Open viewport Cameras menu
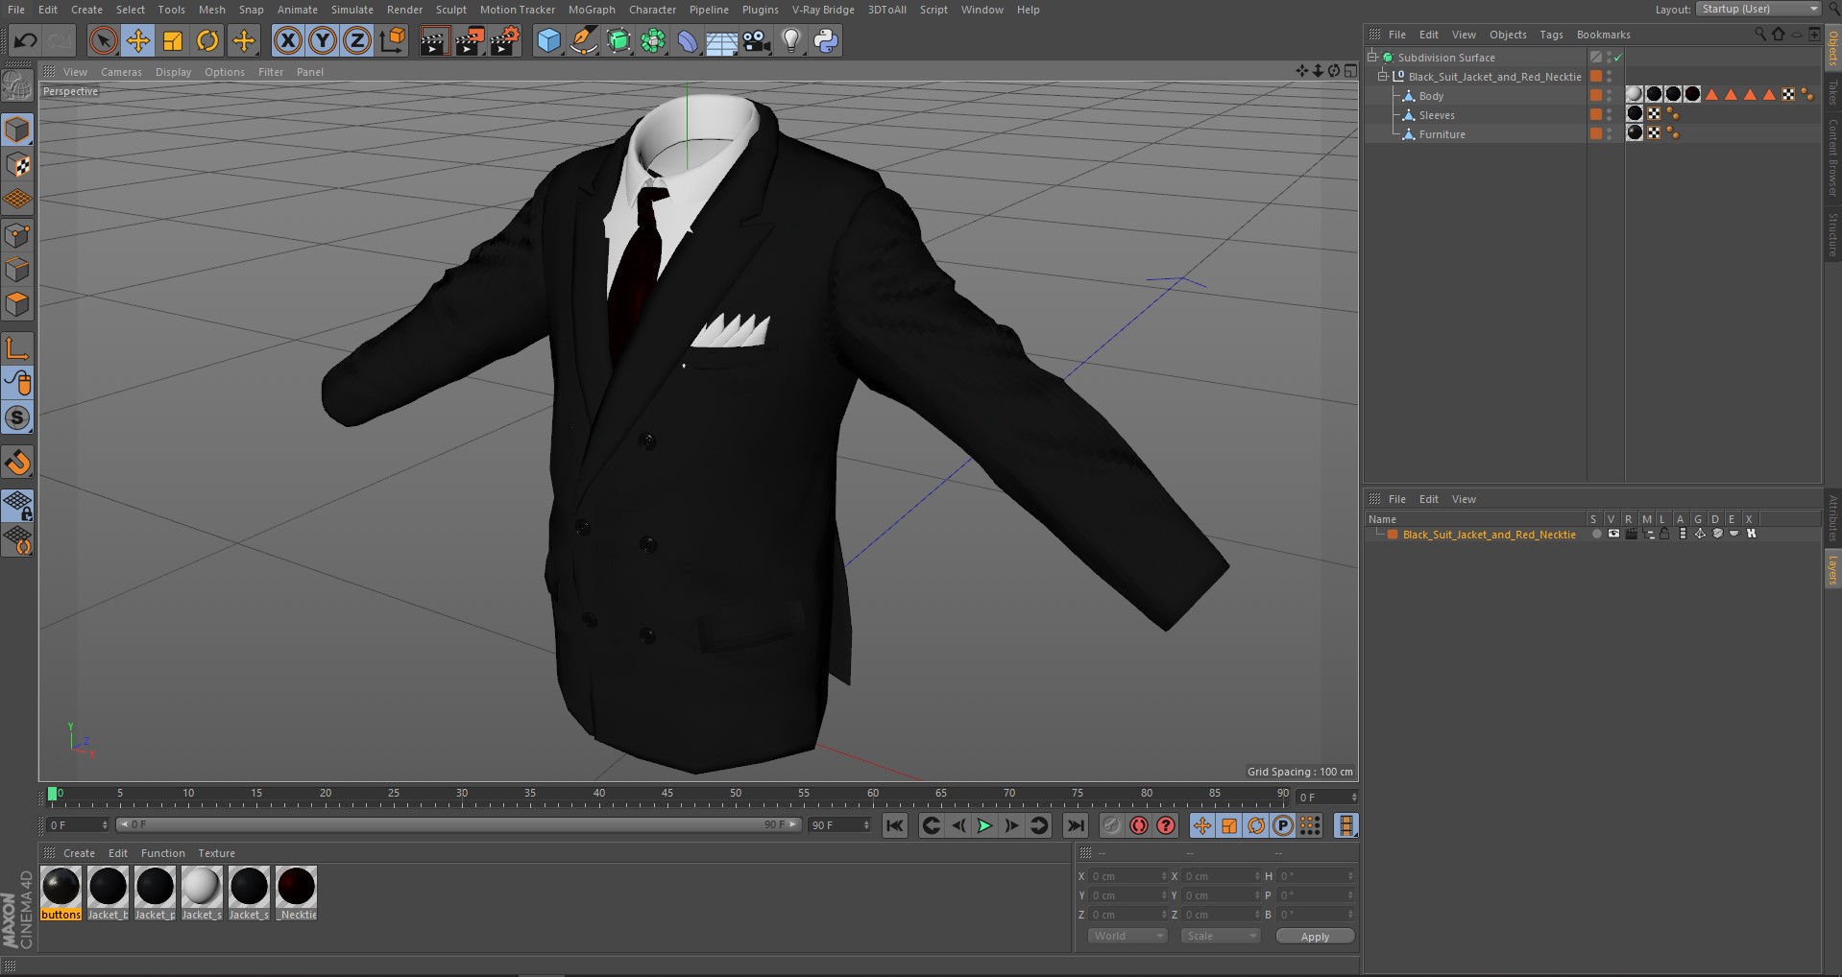Screen dimensions: 1842x977 (x=121, y=72)
